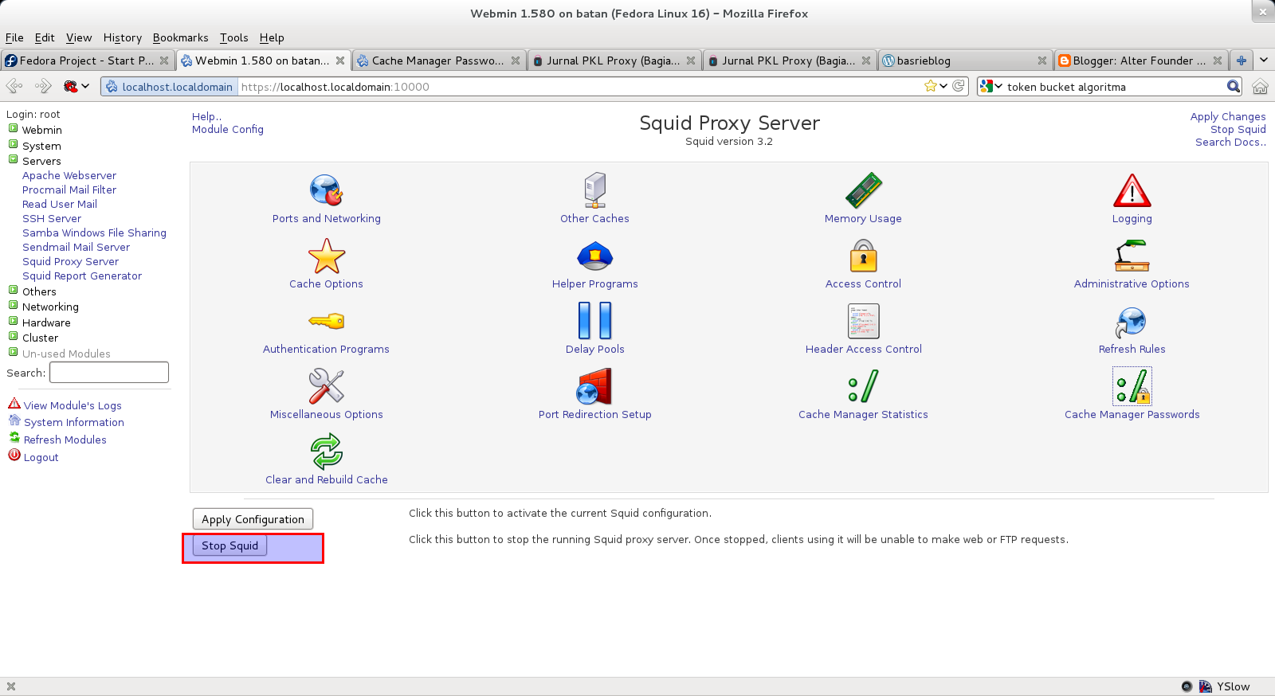Expand the Networking sidebar category
This screenshot has height=696, width=1275.
click(13, 305)
